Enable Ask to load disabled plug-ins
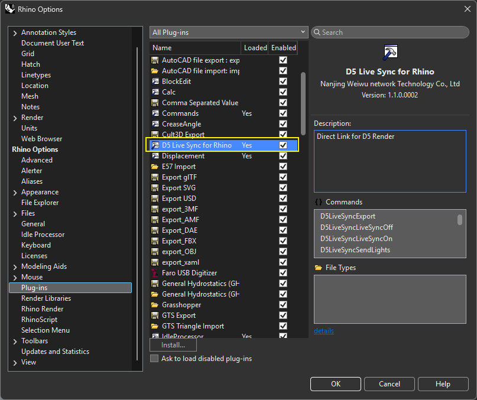This screenshot has height=400, width=477. tap(154, 359)
